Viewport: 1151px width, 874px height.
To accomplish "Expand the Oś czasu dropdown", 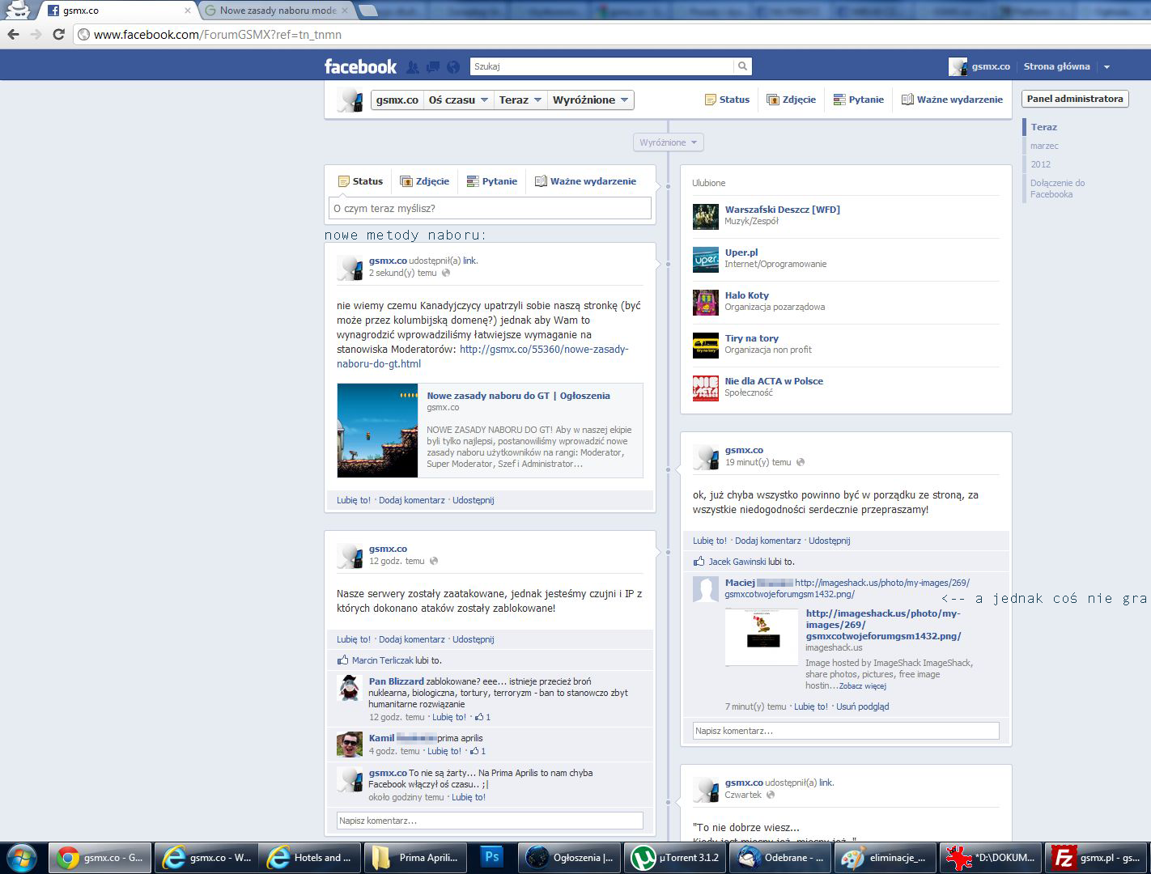I will (x=458, y=100).
